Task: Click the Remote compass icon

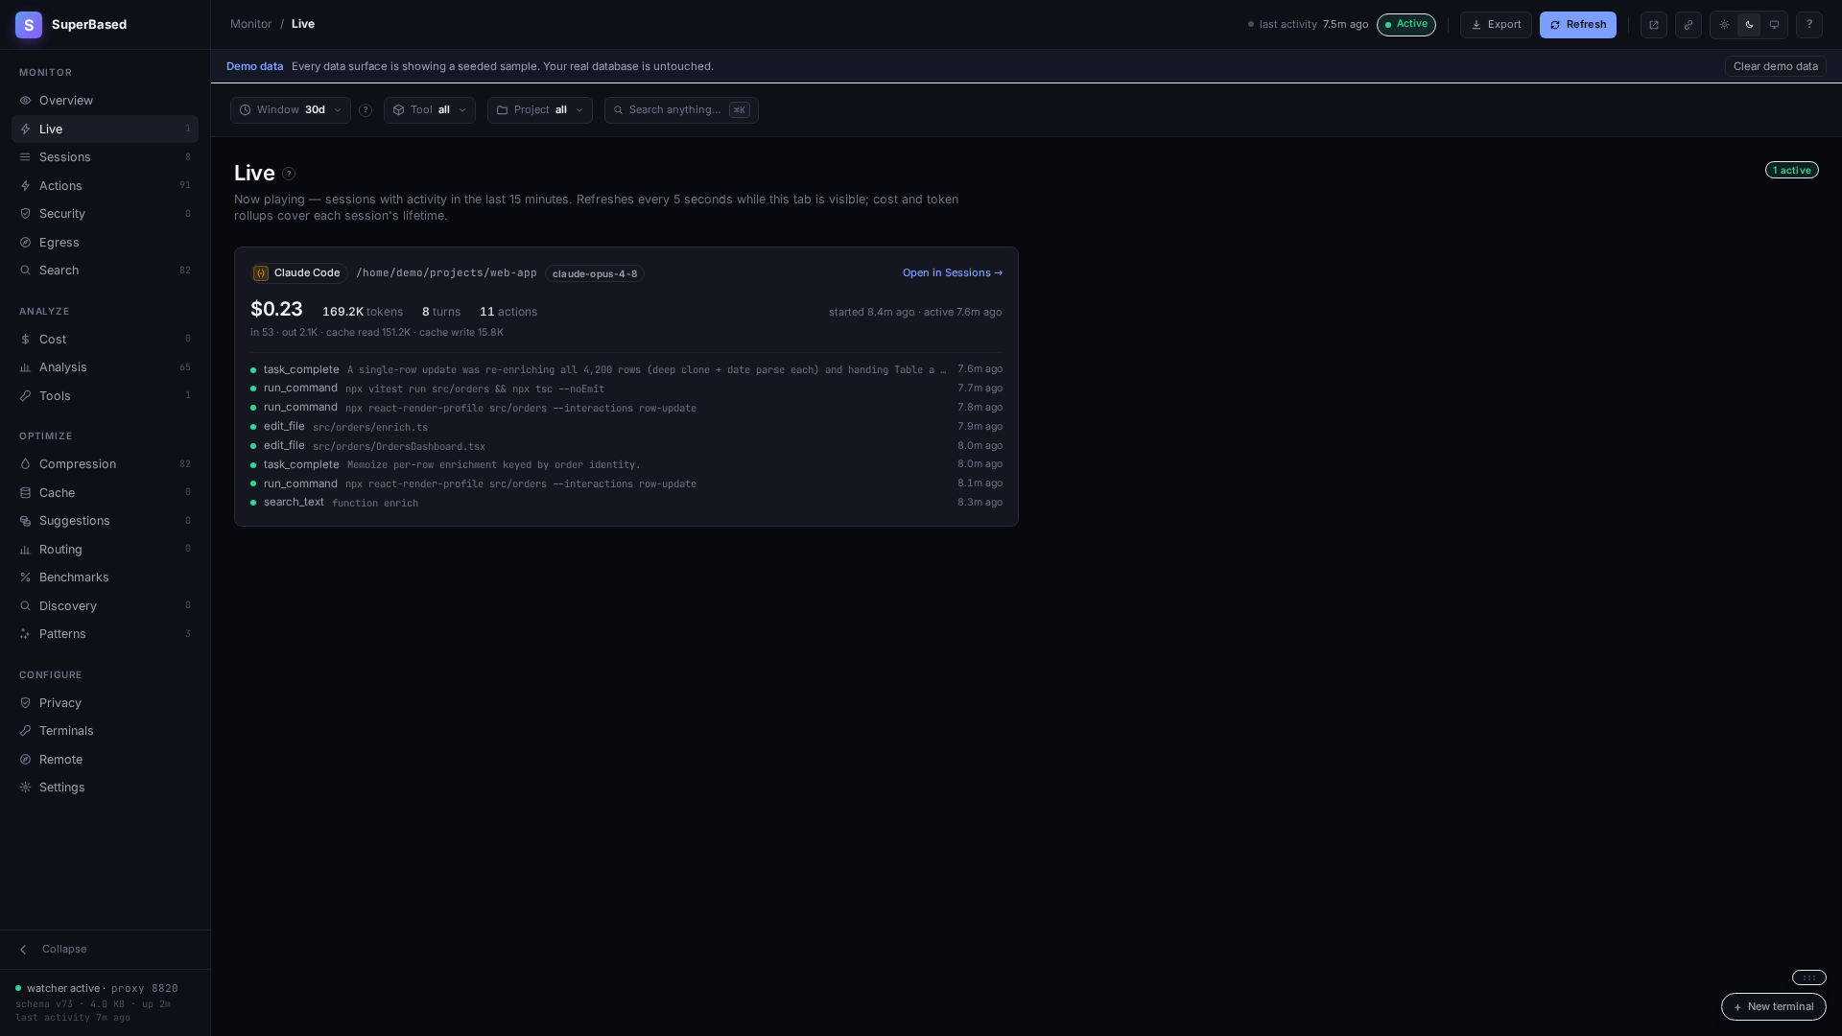Action: [26, 760]
